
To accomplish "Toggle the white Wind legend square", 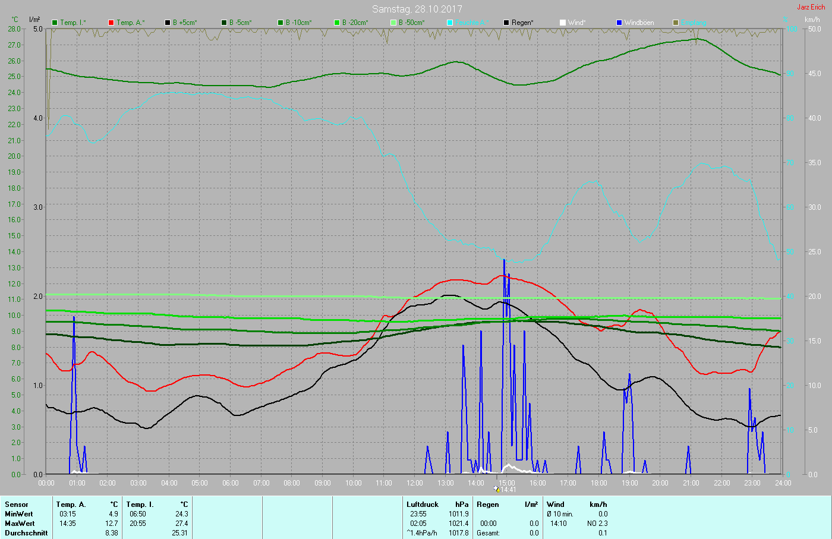I will click(563, 23).
